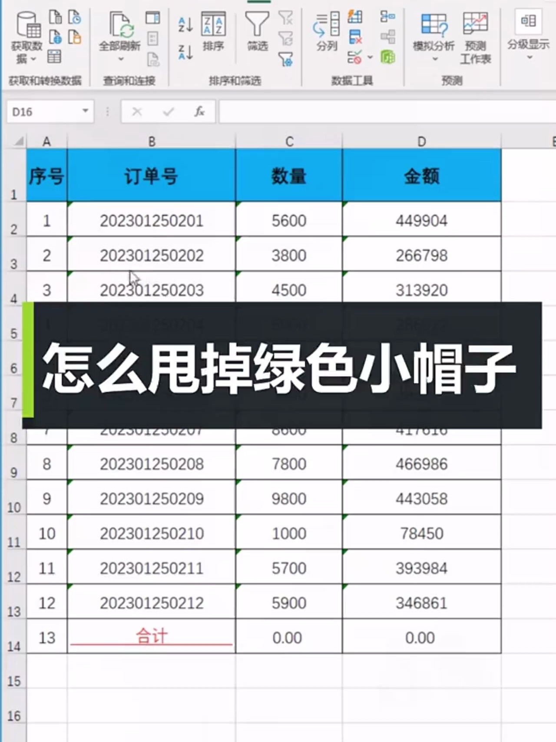Click the Reapply filter icon
This screenshot has height=742, width=556.
(285, 38)
